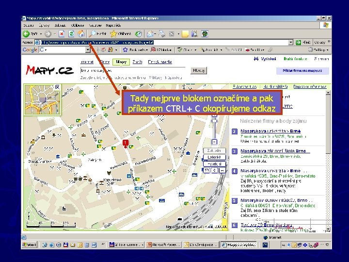The width and height of the screenshot is (349, 262).
Task: Open the History/Media globe icon
Action: coord(139,34)
